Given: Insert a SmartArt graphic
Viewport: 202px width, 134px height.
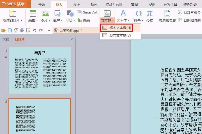Looking at the screenshot, I should (x=87, y=12).
